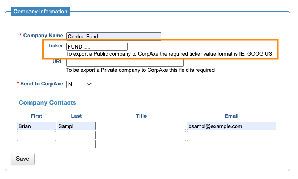
Task: Focus the third row Title field
Action: [141, 144]
